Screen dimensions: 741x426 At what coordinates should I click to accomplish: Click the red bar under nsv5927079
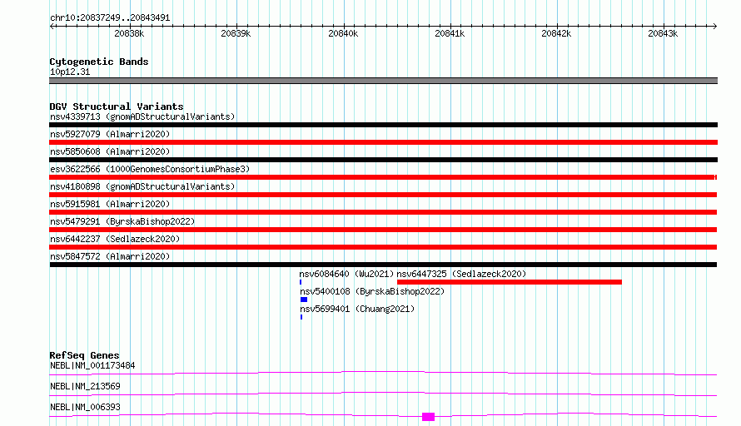coord(383,142)
